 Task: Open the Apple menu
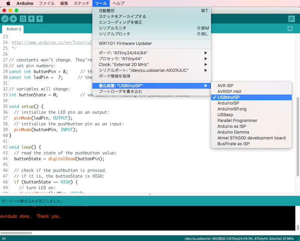(8, 3)
